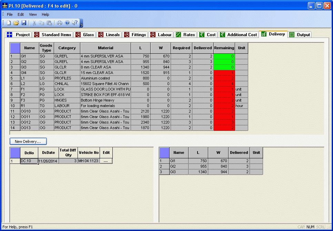Open the View menu
Viewport: 333px width, 231px height.
[x=33, y=14]
